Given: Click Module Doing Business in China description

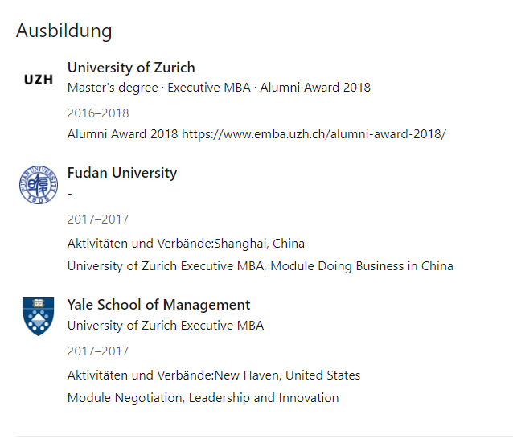Looking at the screenshot, I should click(260, 266).
